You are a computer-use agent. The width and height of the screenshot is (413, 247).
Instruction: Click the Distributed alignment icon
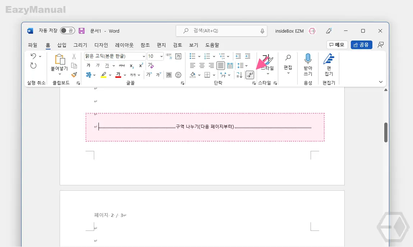(x=230, y=66)
